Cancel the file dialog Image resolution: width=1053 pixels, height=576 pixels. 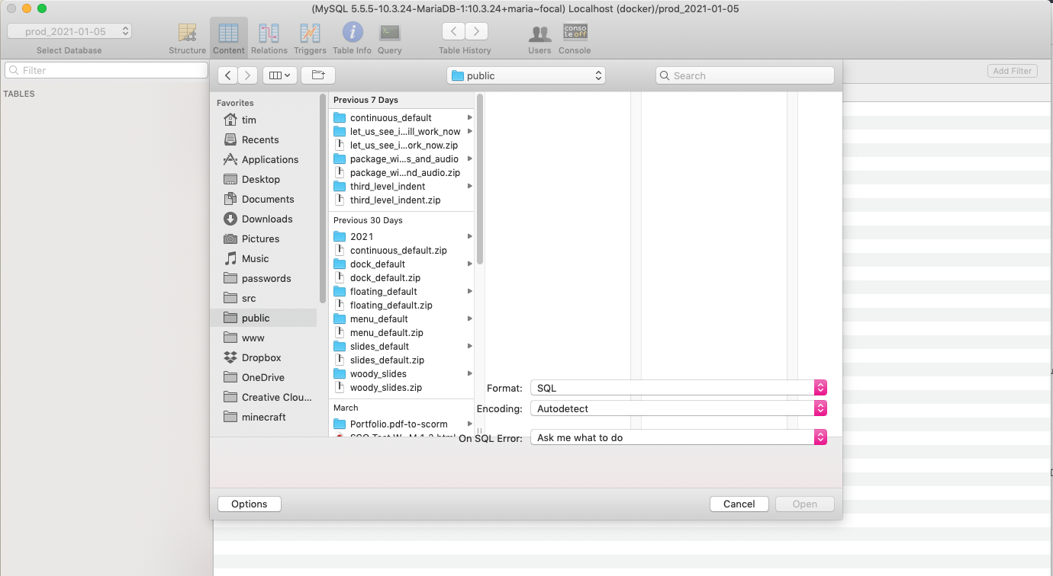click(738, 504)
